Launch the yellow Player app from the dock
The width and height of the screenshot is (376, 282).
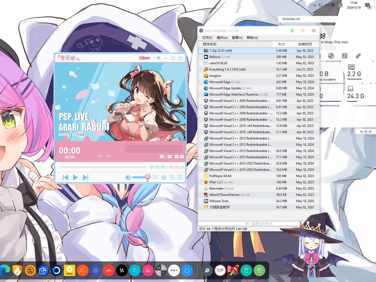[69, 270]
